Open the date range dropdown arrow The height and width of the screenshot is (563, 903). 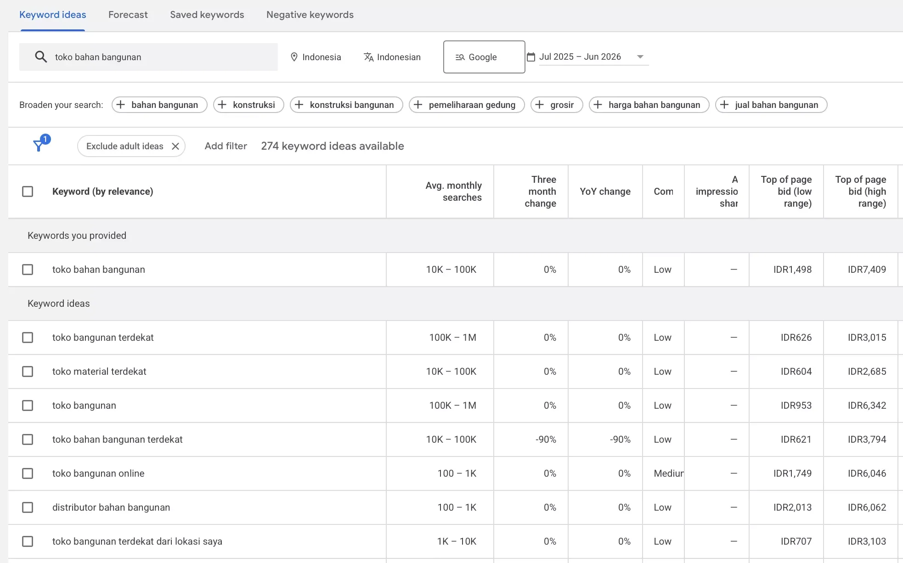point(640,57)
